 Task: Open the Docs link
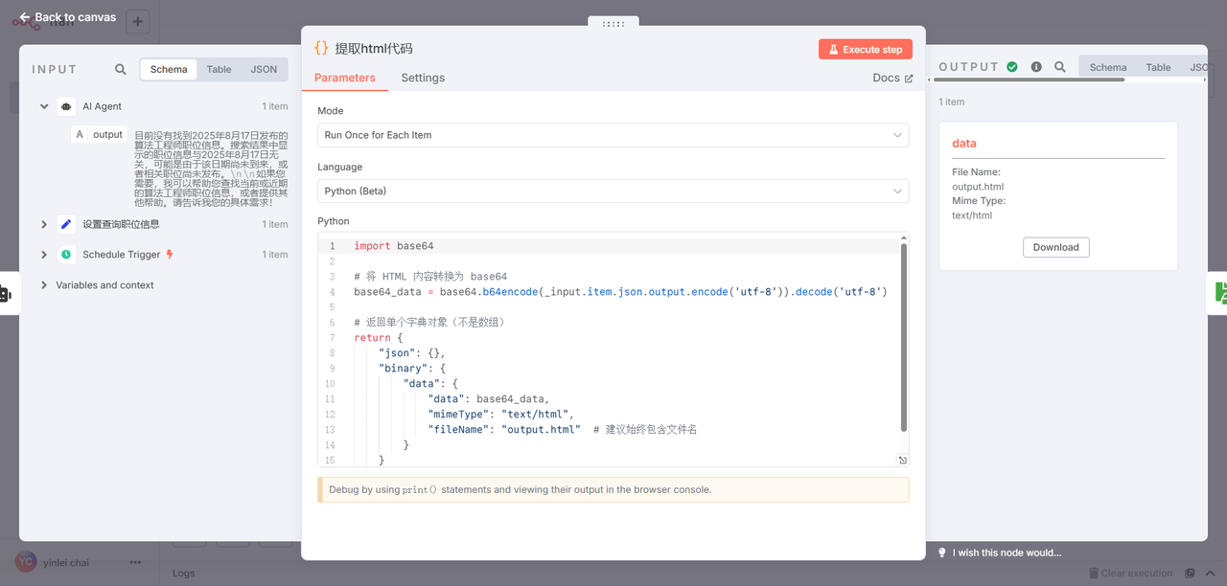[892, 78]
